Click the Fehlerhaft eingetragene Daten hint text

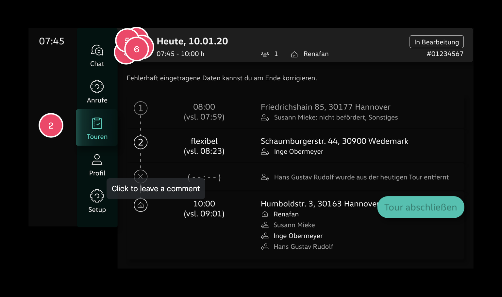click(x=222, y=78)
